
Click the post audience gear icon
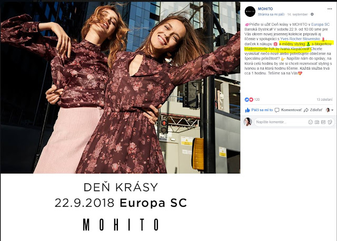(x=312, y=14)
